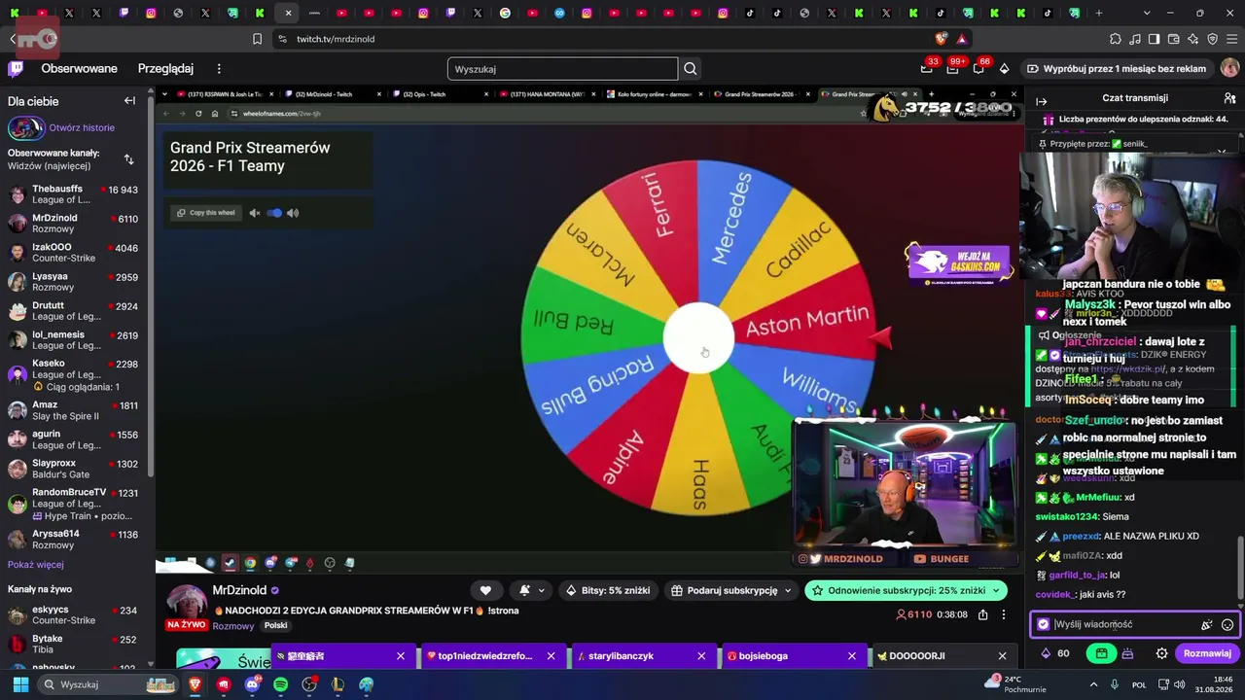This screenshot has height=700, width=1245.
Task: Open the notification bell dropdown
Action: click(x=531, y=590)
